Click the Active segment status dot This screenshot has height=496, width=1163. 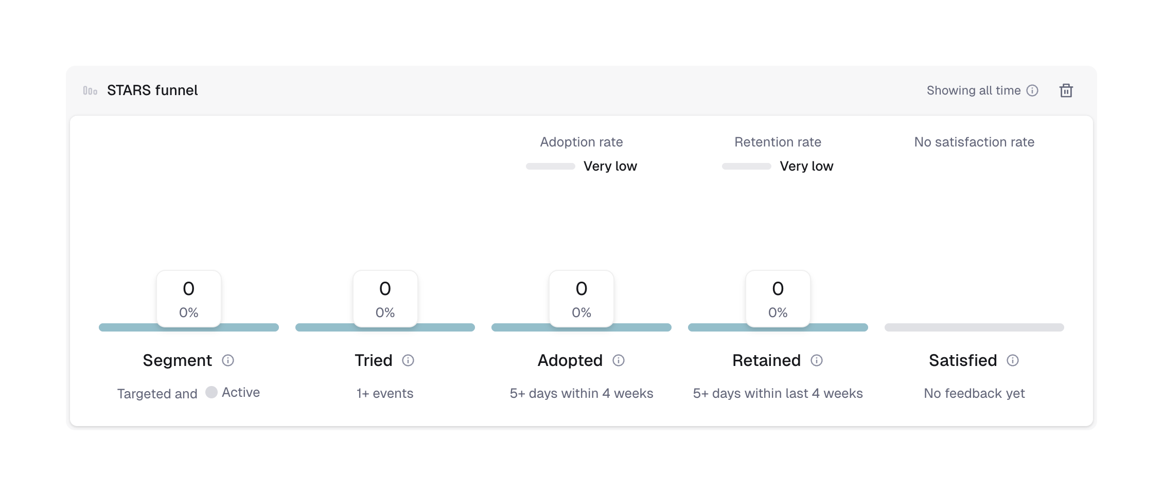point(212,392)
